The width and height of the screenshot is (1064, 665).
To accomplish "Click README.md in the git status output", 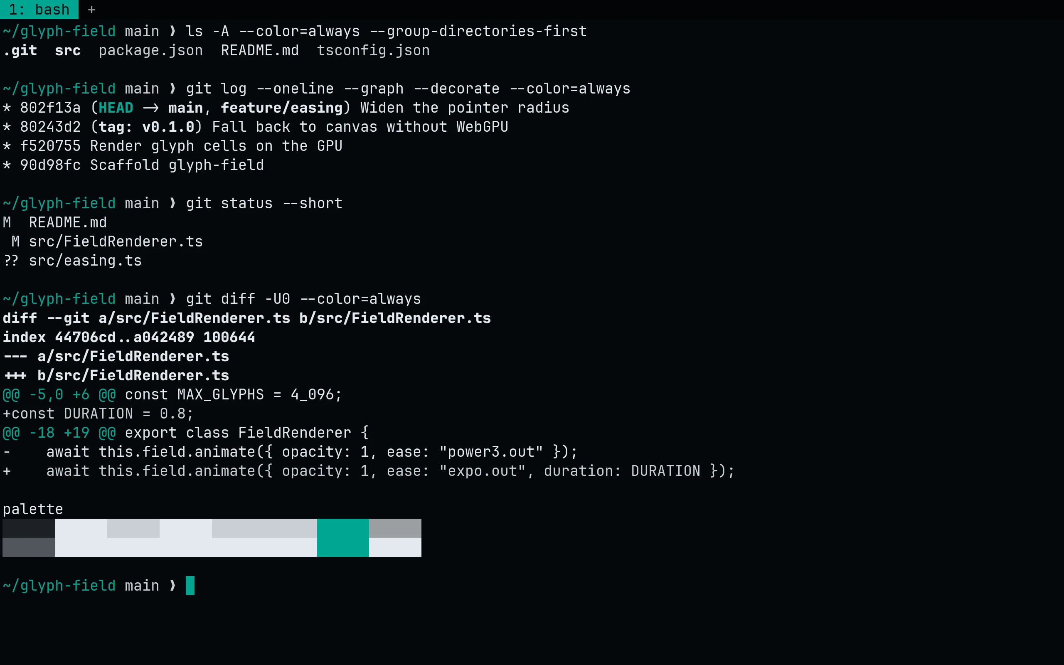I will [x=68, y=222].
